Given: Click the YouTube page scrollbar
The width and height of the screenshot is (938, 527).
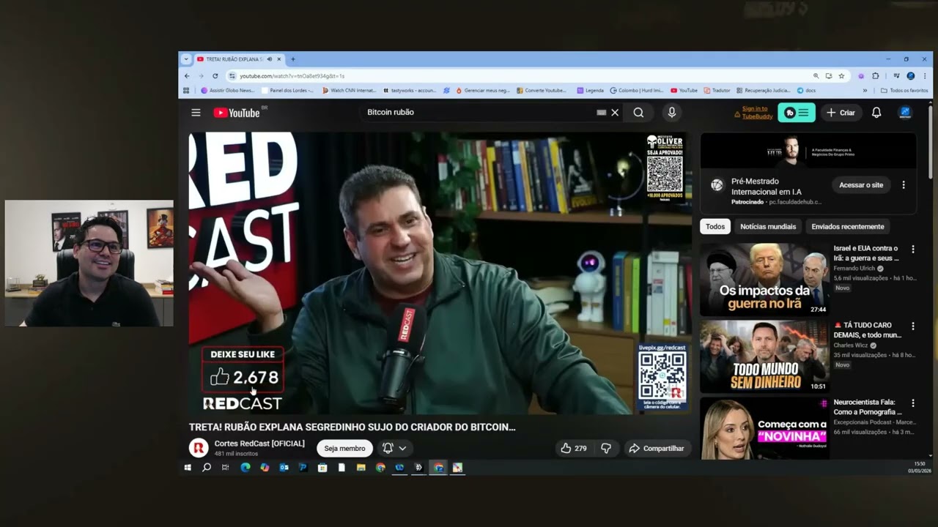Looking at the screenshot, I should pos(931,143).
